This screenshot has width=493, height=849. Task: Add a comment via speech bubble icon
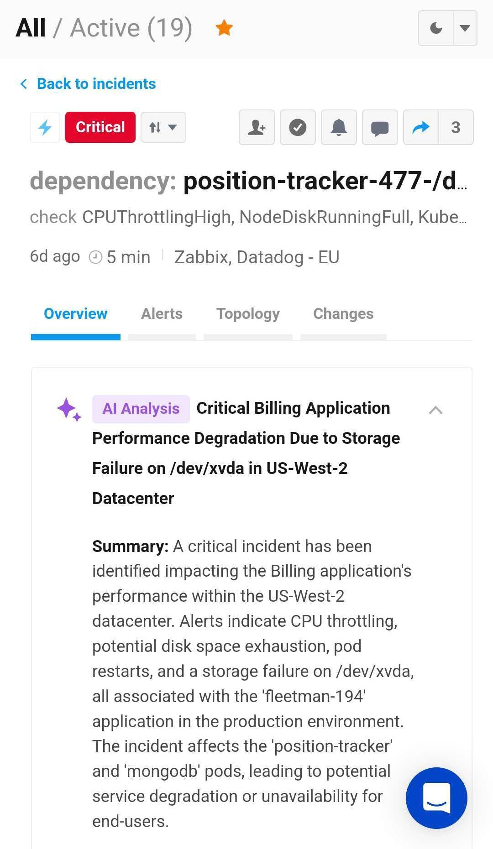pyautogui.click(x=379, y=128)
